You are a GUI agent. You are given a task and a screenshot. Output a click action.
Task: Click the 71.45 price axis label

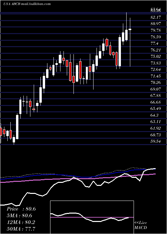(156, 76)
